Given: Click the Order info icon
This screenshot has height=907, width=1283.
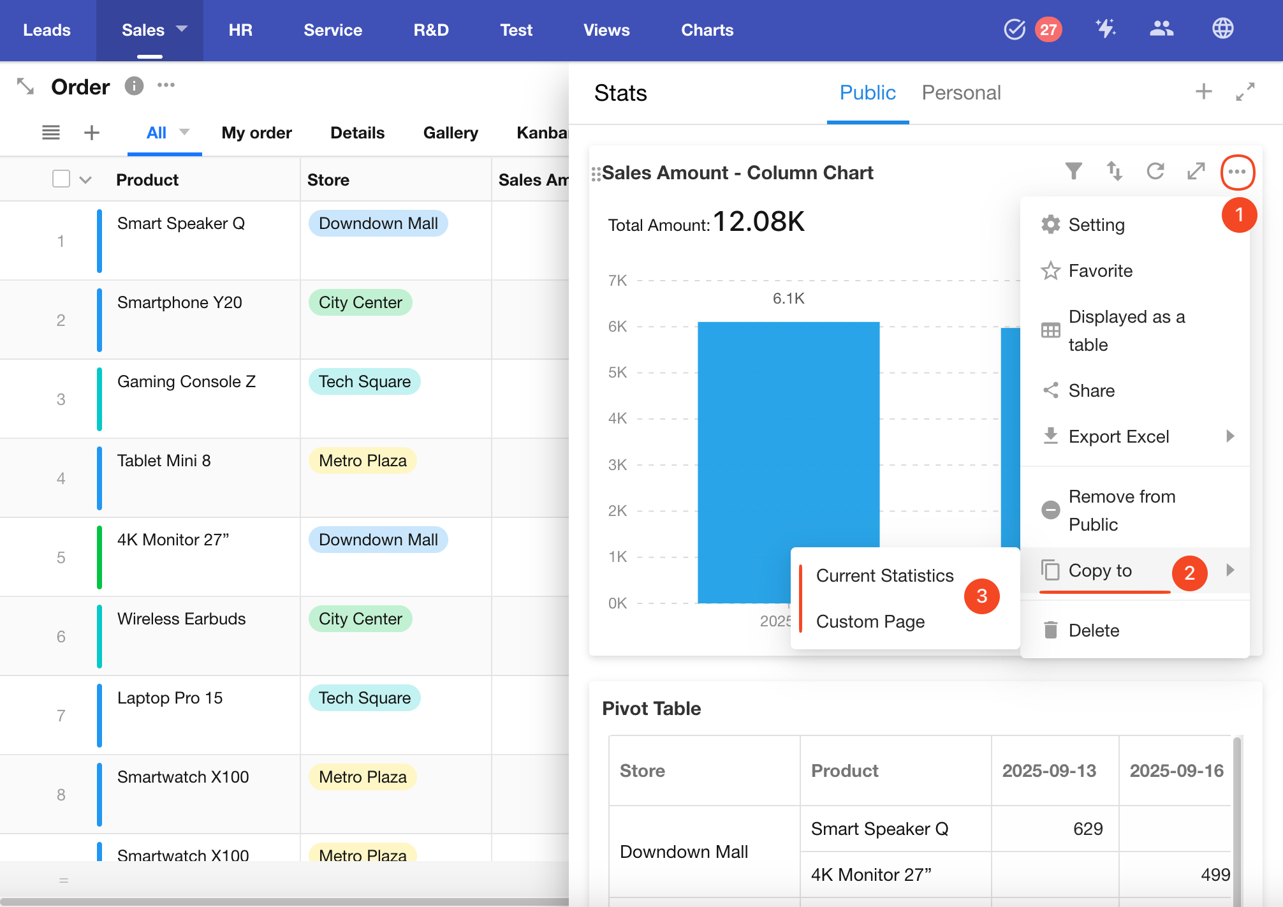Looking at the screenshot, I should point(134,85).
